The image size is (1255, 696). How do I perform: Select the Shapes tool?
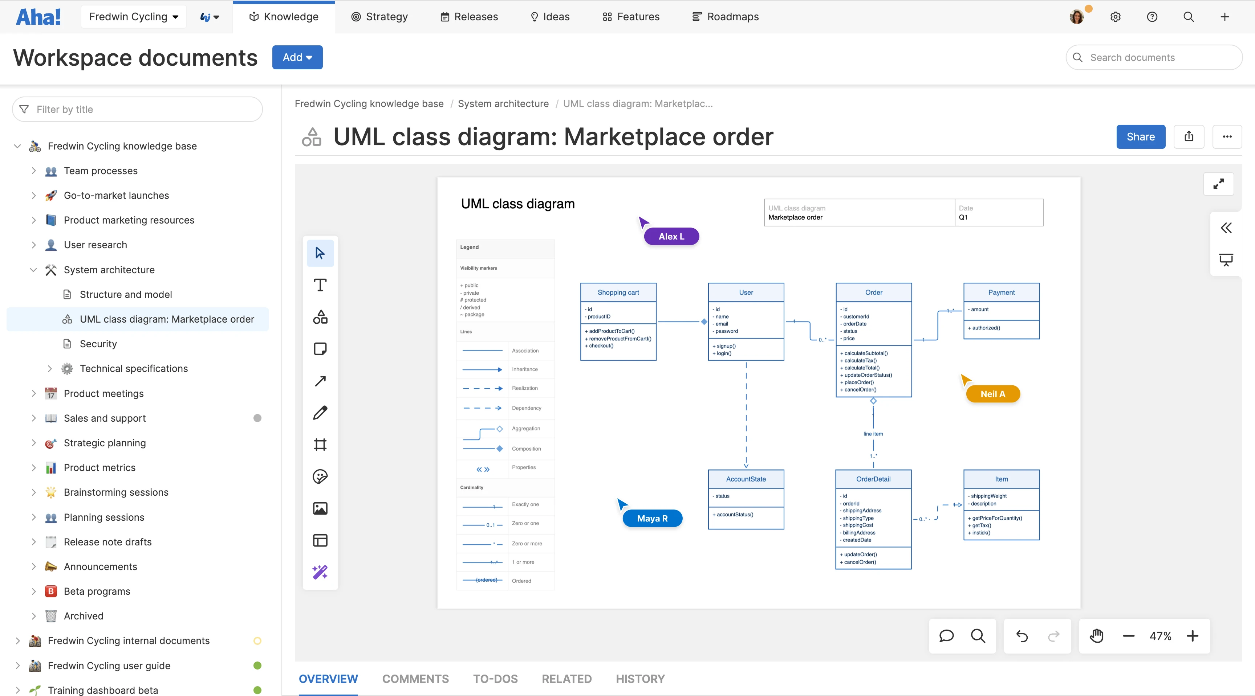point(320,318)
